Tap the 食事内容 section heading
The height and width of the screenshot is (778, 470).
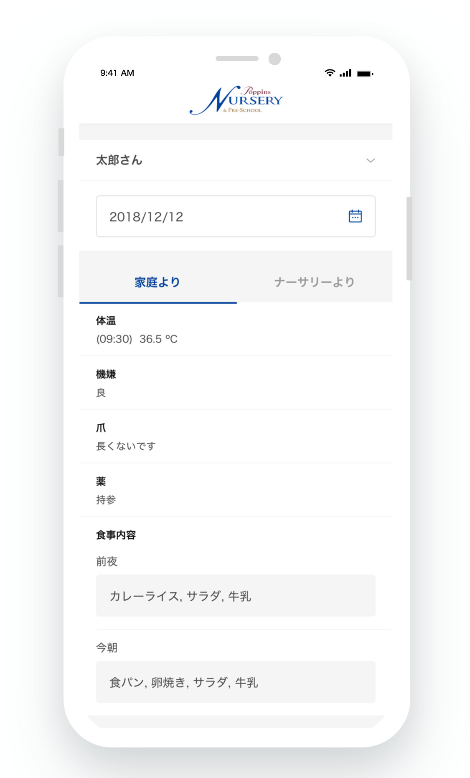pos(116,535)
